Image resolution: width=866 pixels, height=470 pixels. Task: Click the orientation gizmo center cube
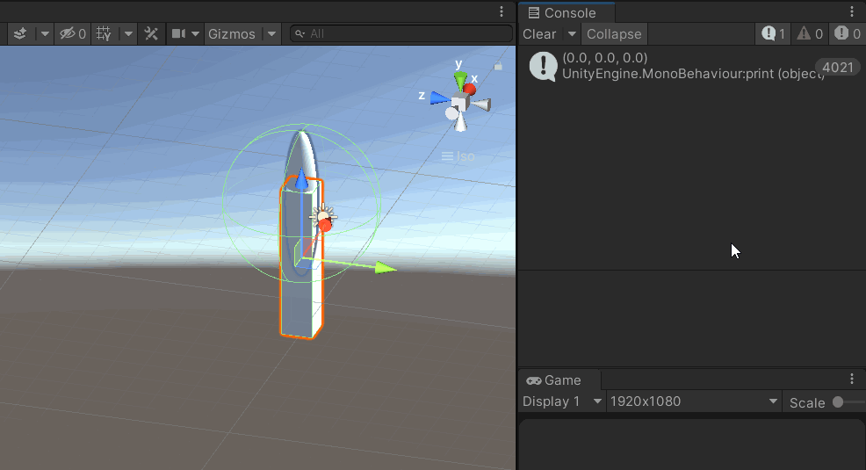[460, 103]
